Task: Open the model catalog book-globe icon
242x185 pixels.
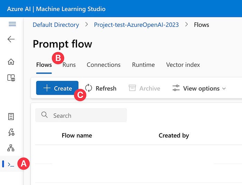Action: click(11, 78)
